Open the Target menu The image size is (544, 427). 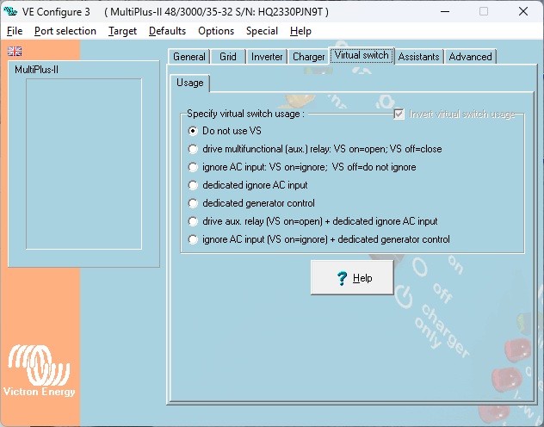pyautogui.click(x=122, y=31)
